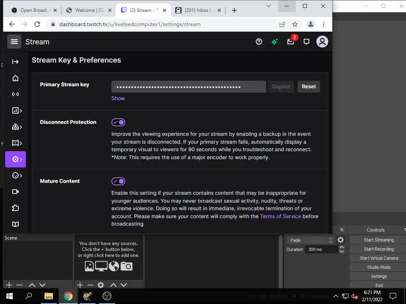Open notifications inbox with red badge

pos(291,41)
